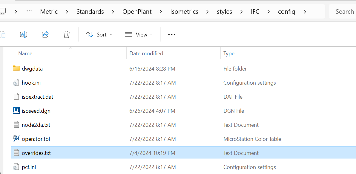Go to Isometrics breadcrumb folder
Image resolution: width=356 pixels, height=174 pixels.
pos(184,11)
